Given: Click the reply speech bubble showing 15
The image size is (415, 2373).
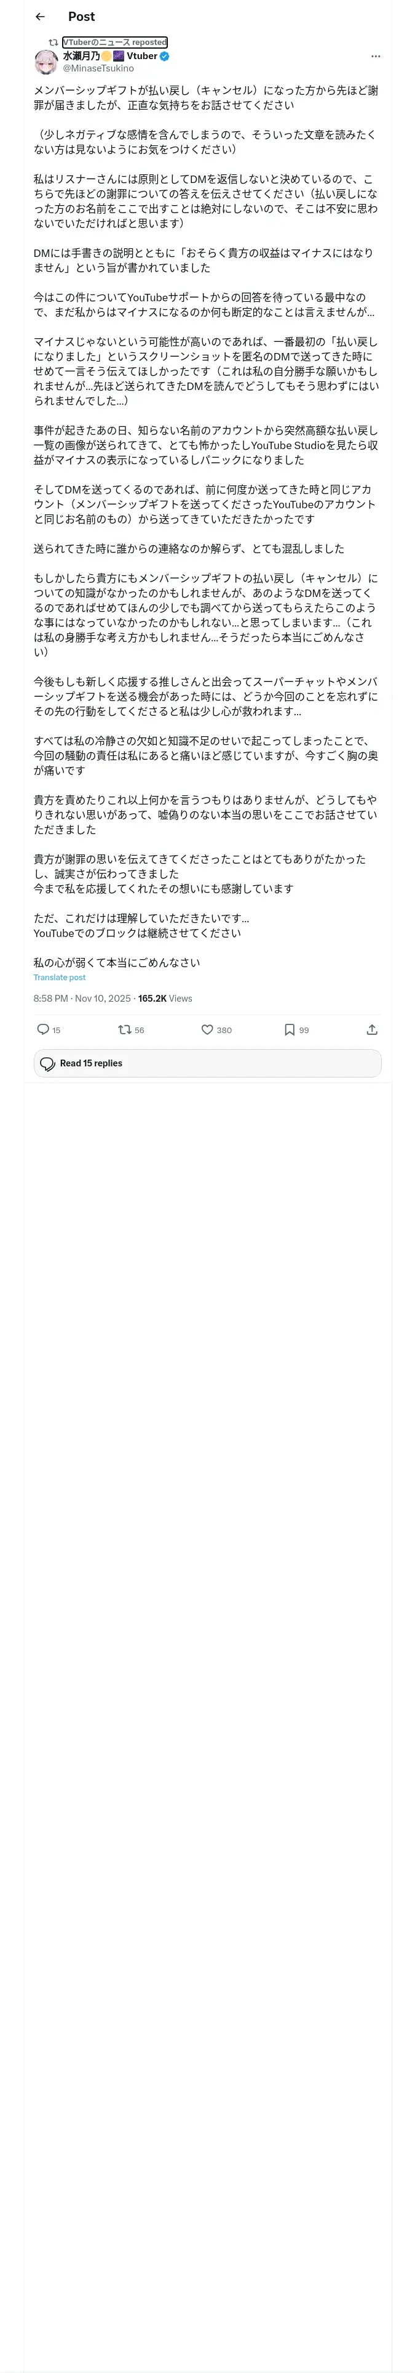Looking at the screenshot, I should (43, 1029).
